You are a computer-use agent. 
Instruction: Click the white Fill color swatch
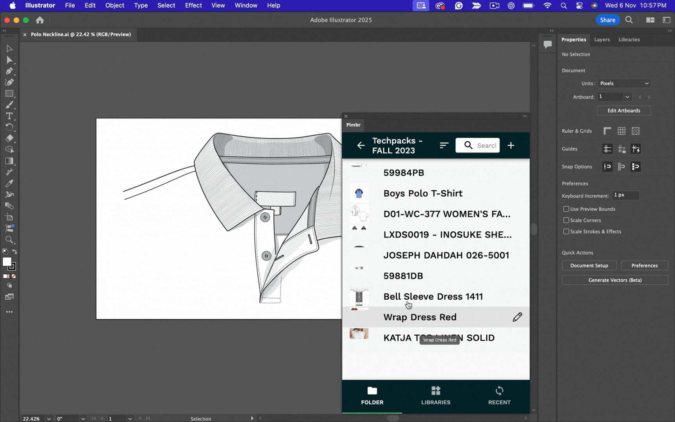pos(7,262)
